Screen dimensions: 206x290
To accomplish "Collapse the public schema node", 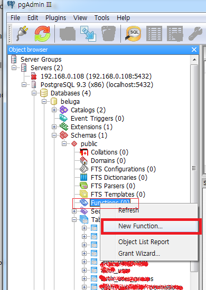I will pyautogui.click(x=64, y=144).
